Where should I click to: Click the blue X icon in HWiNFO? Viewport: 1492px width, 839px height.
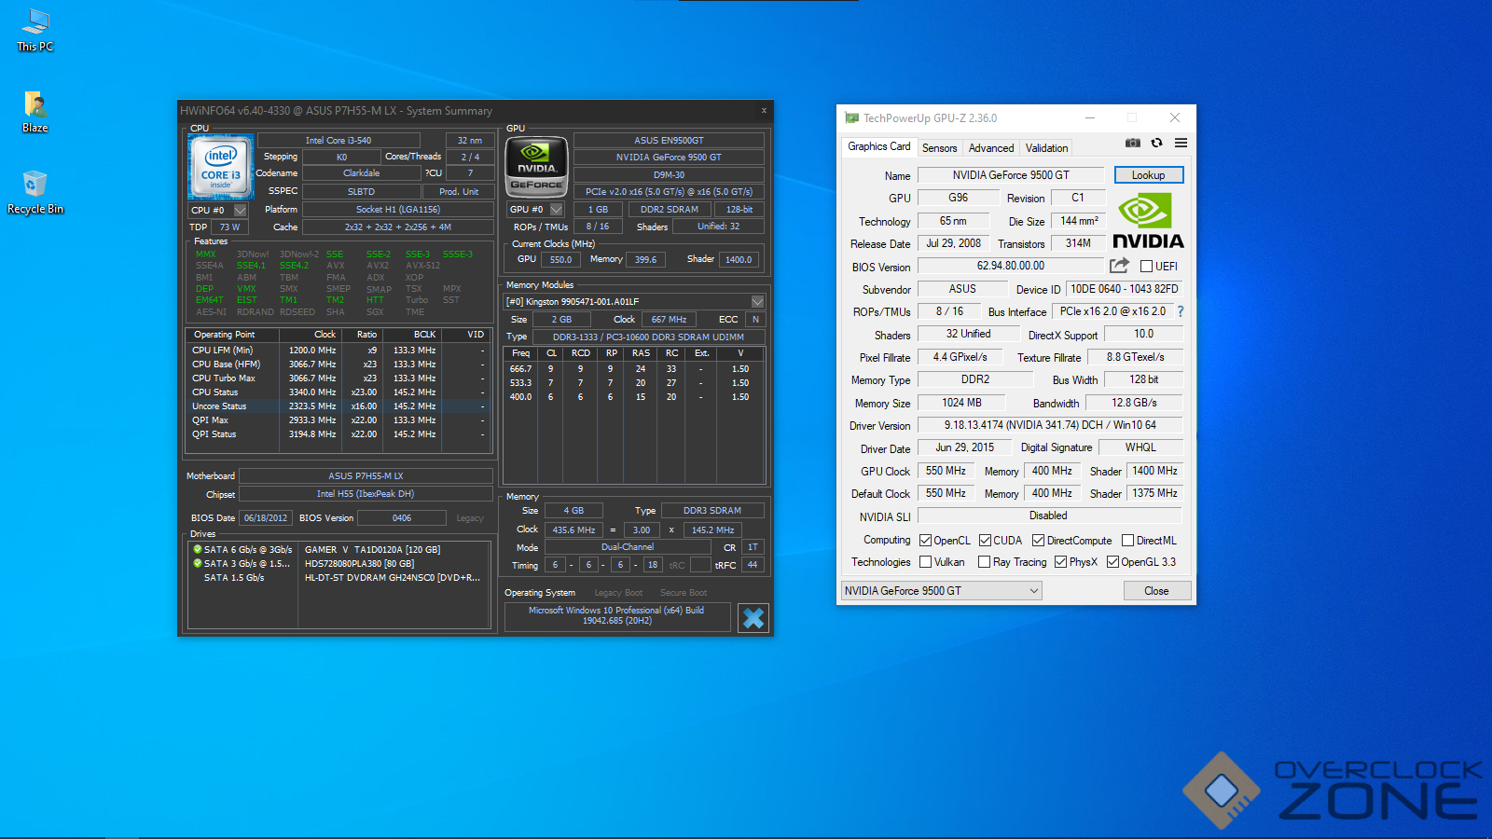click(753, 617)
